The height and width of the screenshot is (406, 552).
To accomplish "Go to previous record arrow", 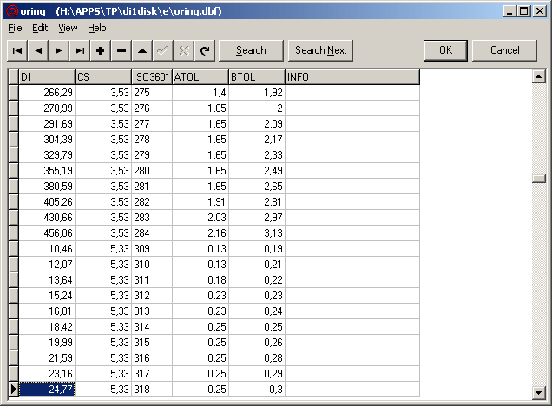I will pyautogui.click(x=38, y=50).
